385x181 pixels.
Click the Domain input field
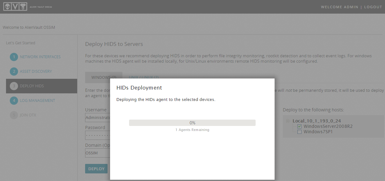click(98, 153)
